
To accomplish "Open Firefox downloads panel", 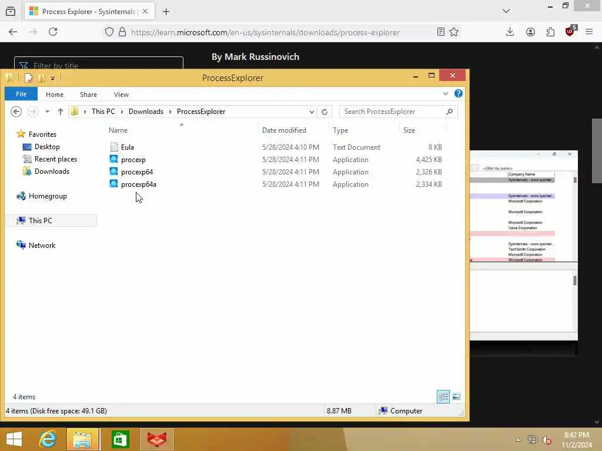I will [x=510, y=32].
